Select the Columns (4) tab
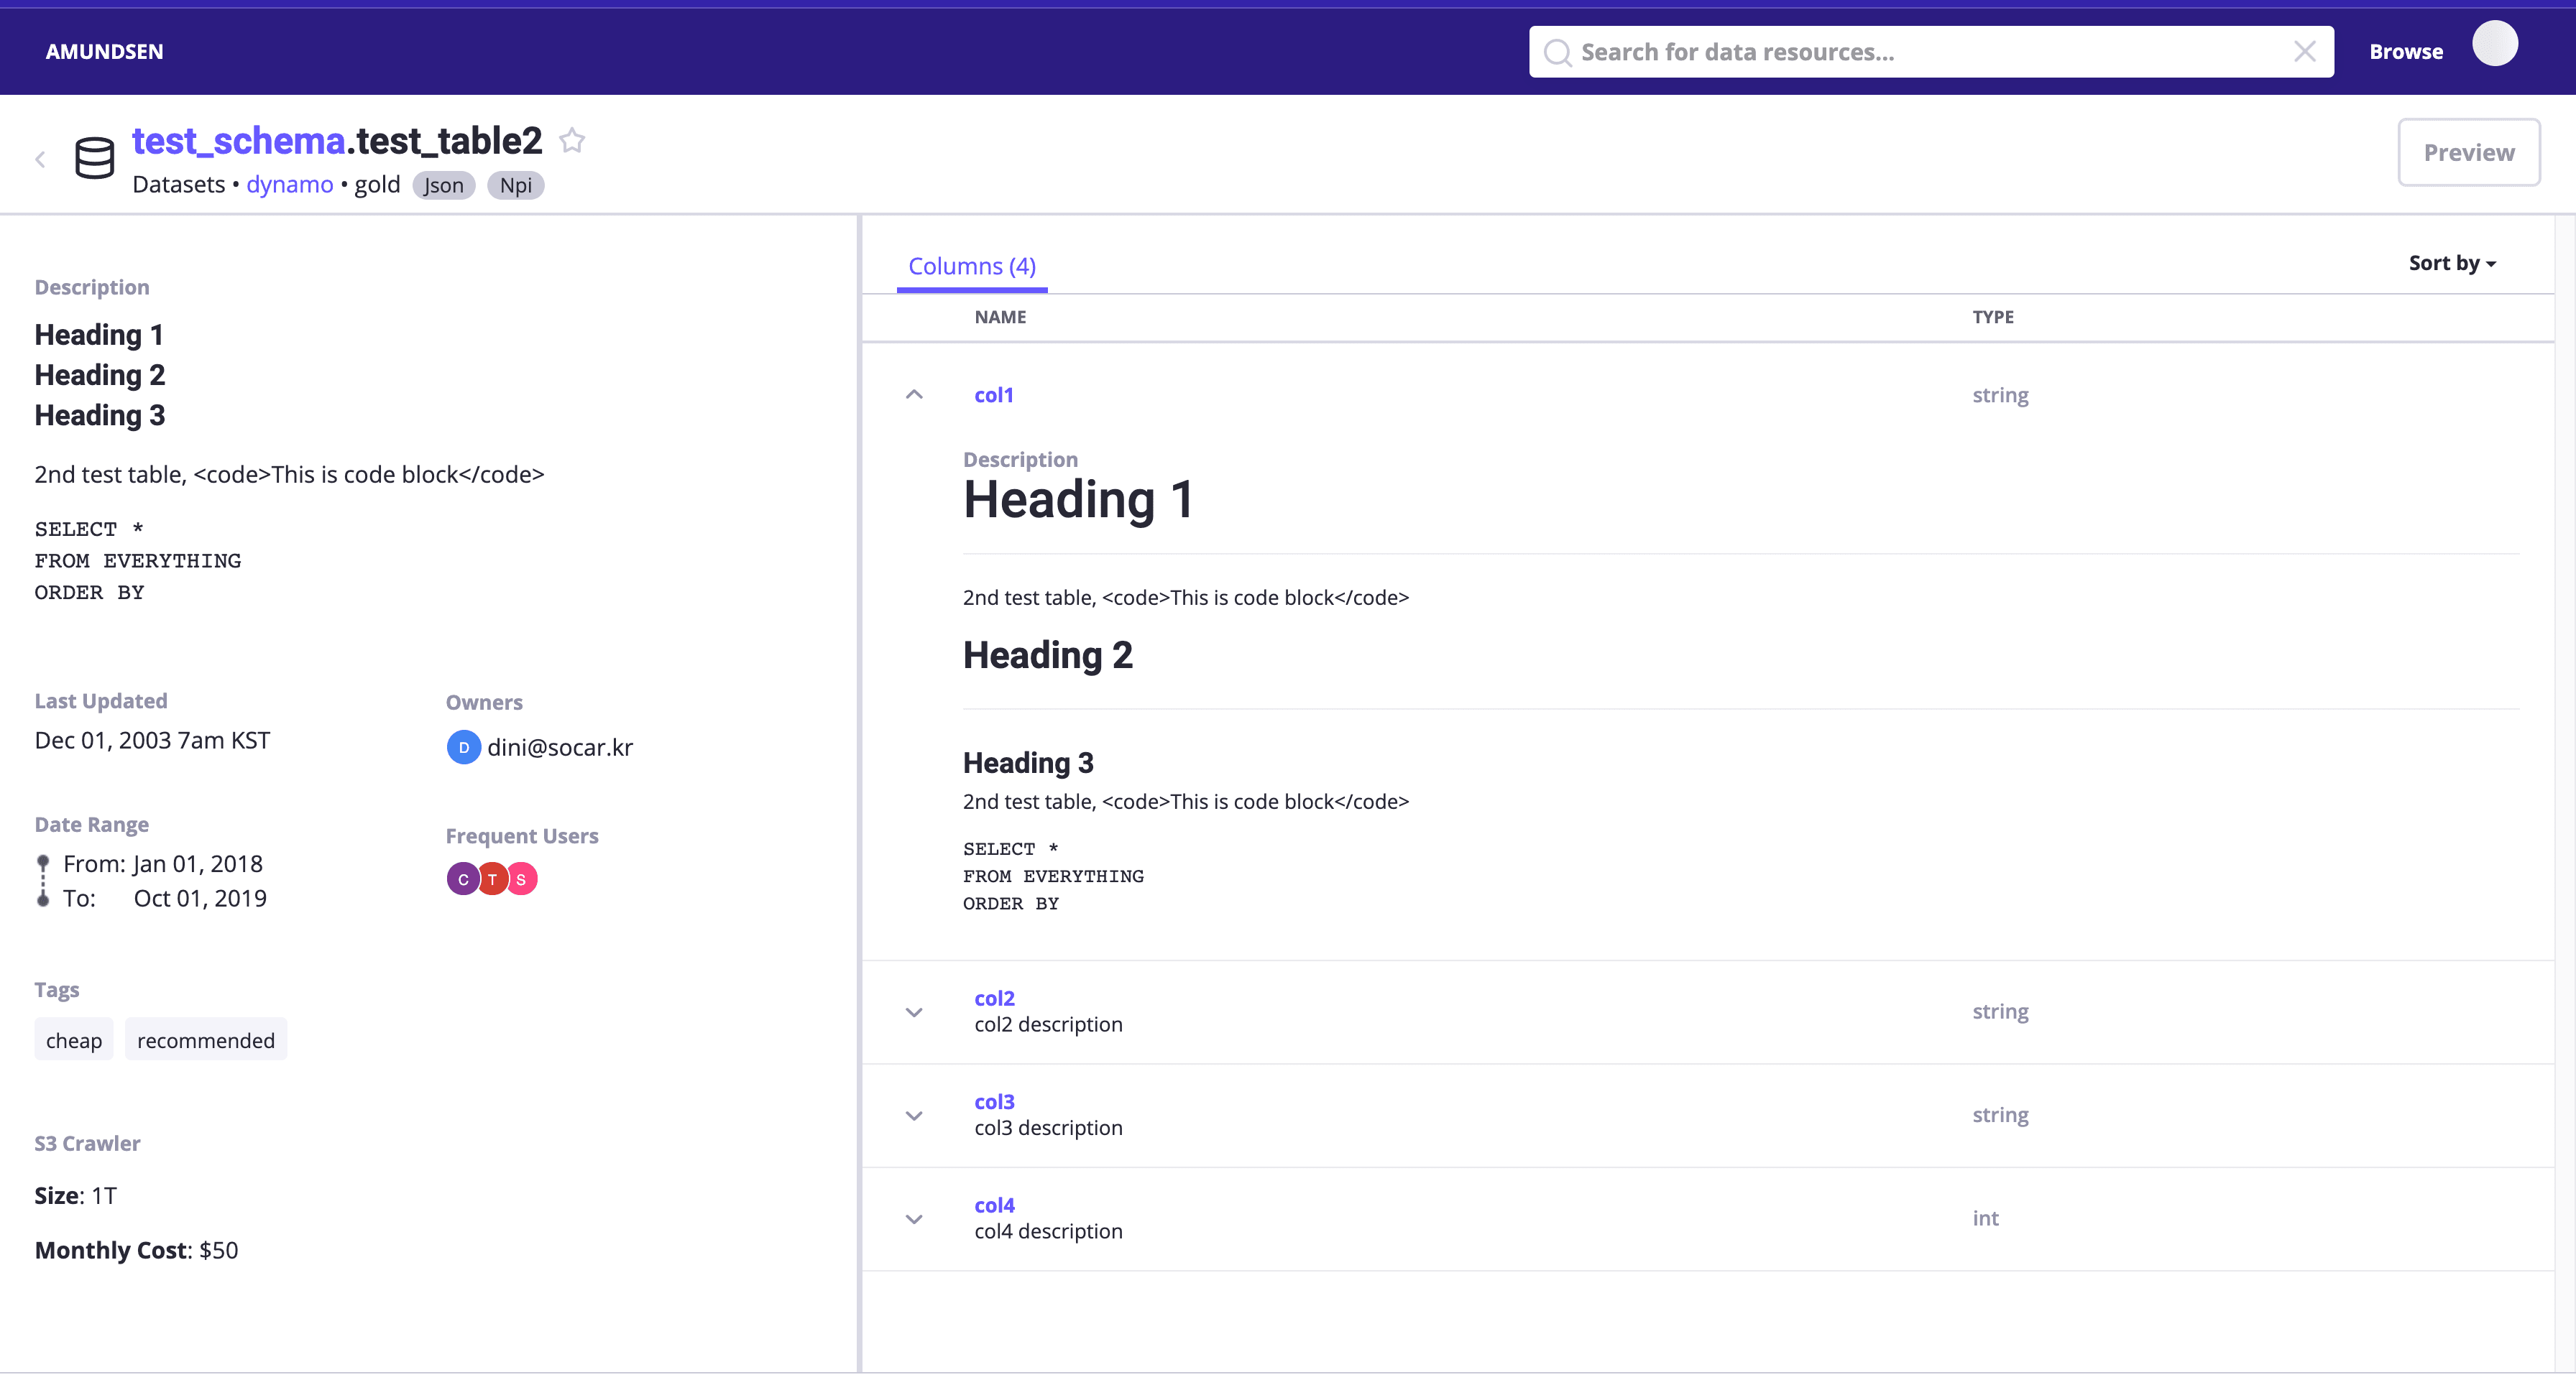2576x1385 pixels. pyautogui.click(x=972, y=267)
